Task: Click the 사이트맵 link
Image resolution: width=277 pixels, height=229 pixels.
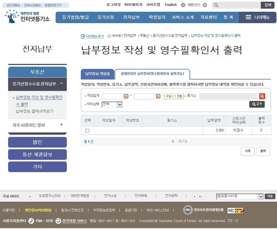Action: click(153, 5)
